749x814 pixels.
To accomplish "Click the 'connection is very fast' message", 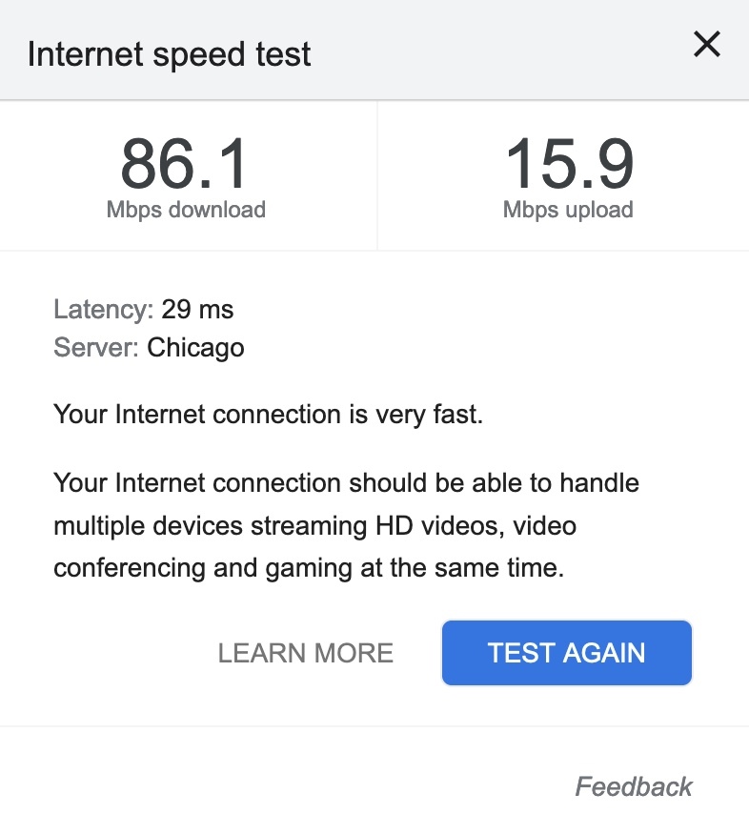I will click(x=268, y=415).
